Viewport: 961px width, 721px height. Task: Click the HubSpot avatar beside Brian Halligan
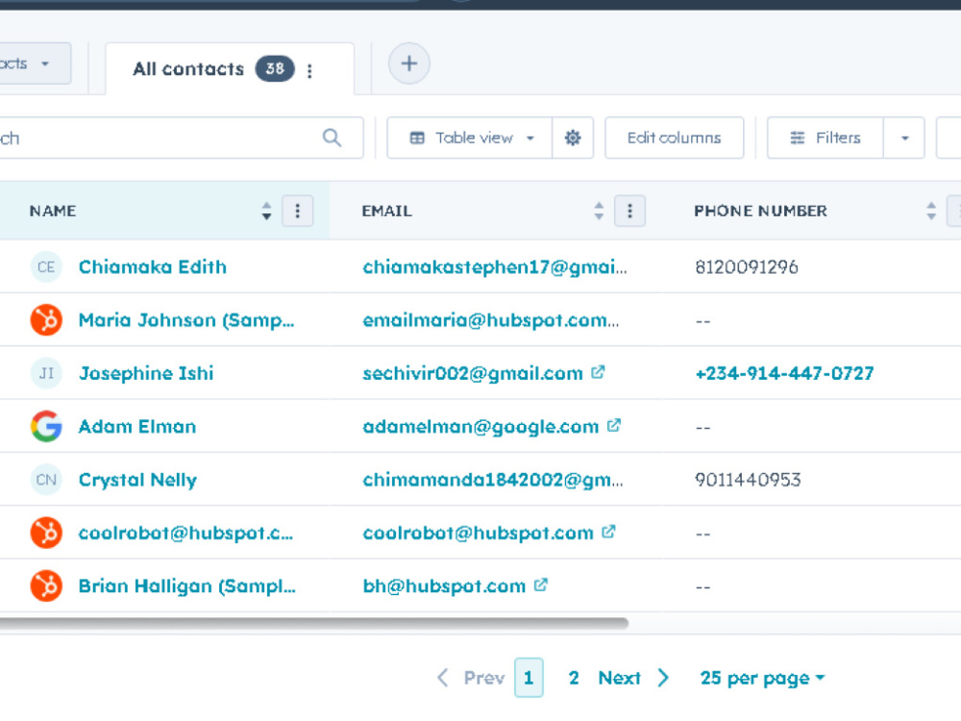pos(46,586)
